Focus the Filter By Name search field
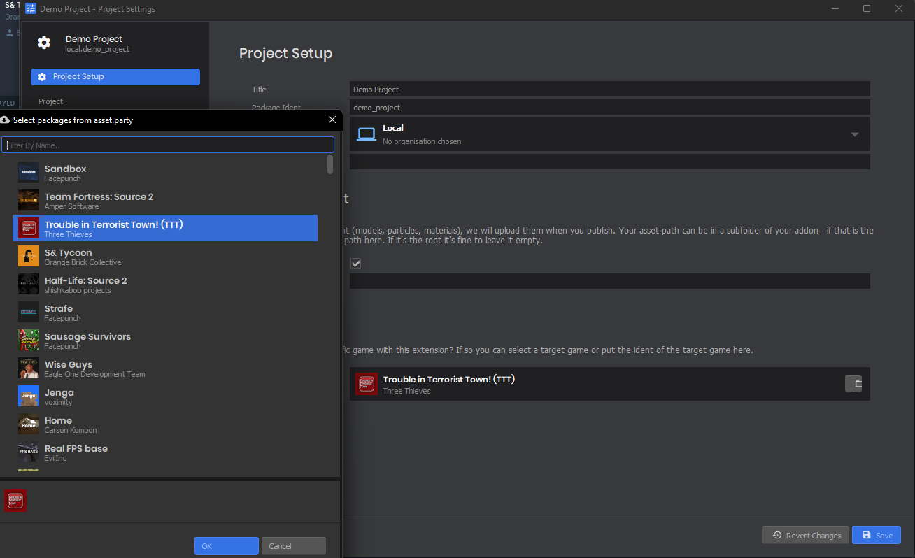 168,145
